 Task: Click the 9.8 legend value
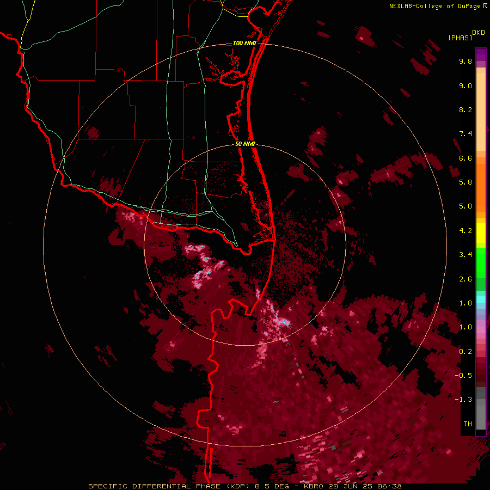coord(465,61)
